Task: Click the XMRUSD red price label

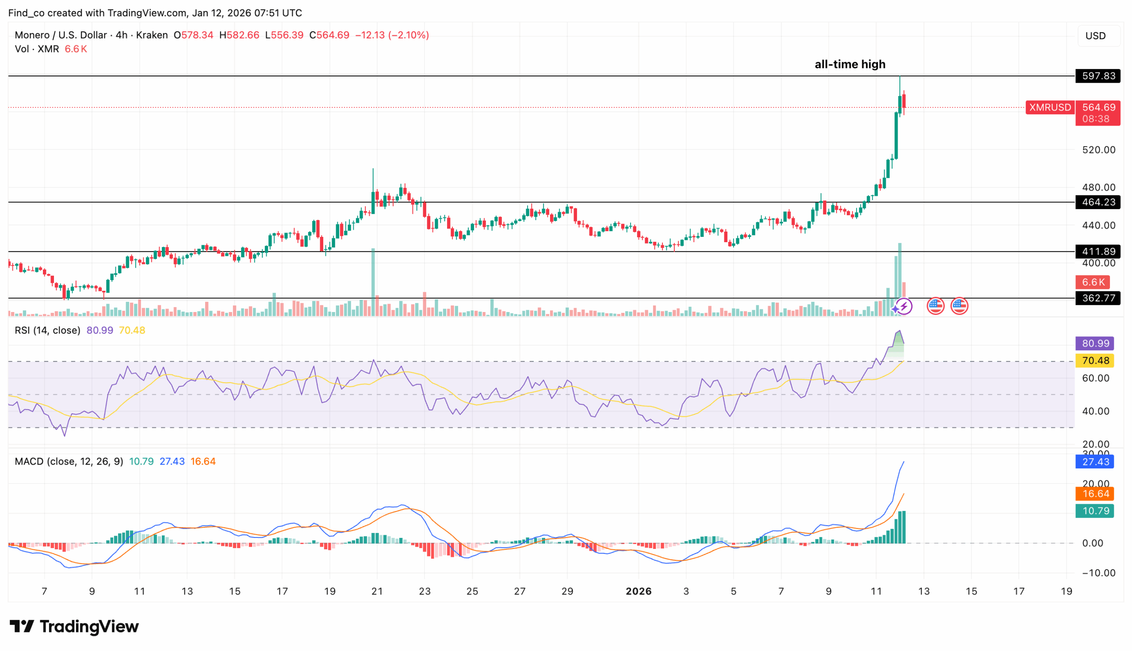Action: pyautogui.click(x=1050, y=107)
